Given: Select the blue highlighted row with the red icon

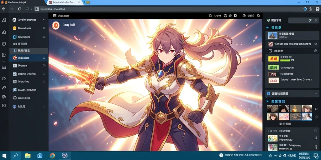Looking at the screenshot, I should 28,58.
